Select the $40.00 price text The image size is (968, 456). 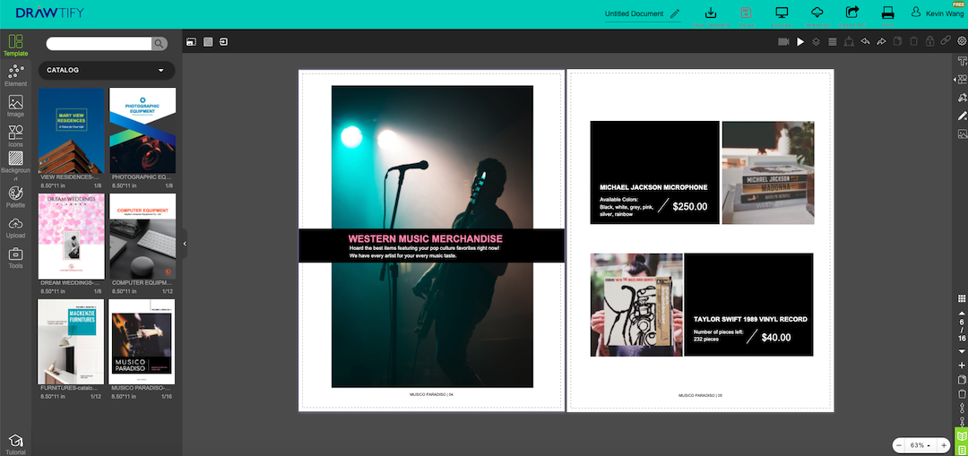(776, 338)
